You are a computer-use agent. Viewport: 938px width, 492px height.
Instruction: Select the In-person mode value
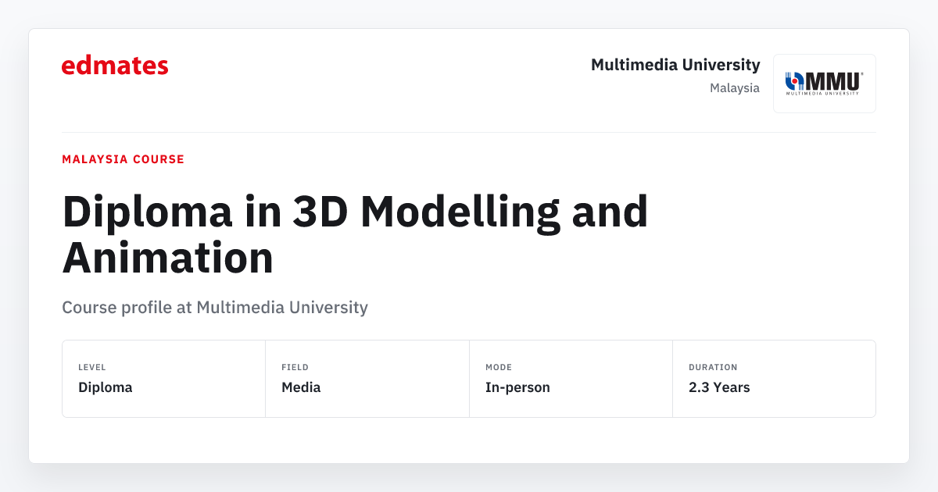coord(517,387)
